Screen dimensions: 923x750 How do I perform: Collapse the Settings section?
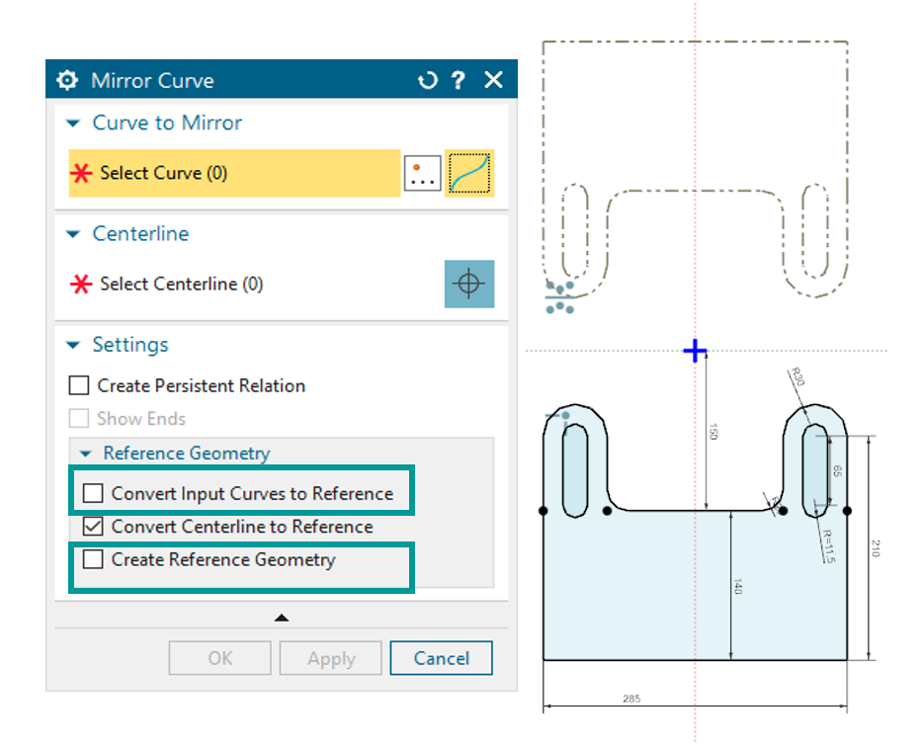pyautogui.click(x=73, y=345)
